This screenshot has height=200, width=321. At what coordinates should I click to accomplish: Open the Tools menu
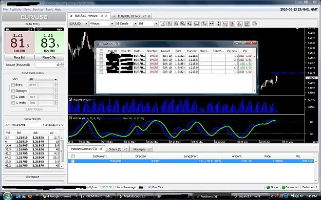49,10
